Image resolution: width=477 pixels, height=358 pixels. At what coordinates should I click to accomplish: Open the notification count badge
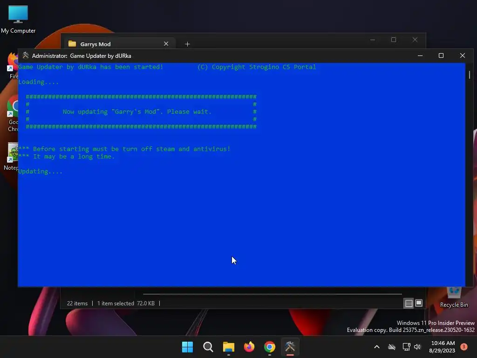pos(463,346)
